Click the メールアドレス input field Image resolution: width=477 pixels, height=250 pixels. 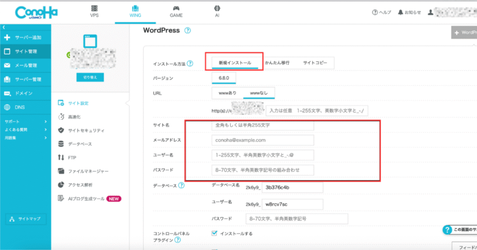(x=263, y=140)
